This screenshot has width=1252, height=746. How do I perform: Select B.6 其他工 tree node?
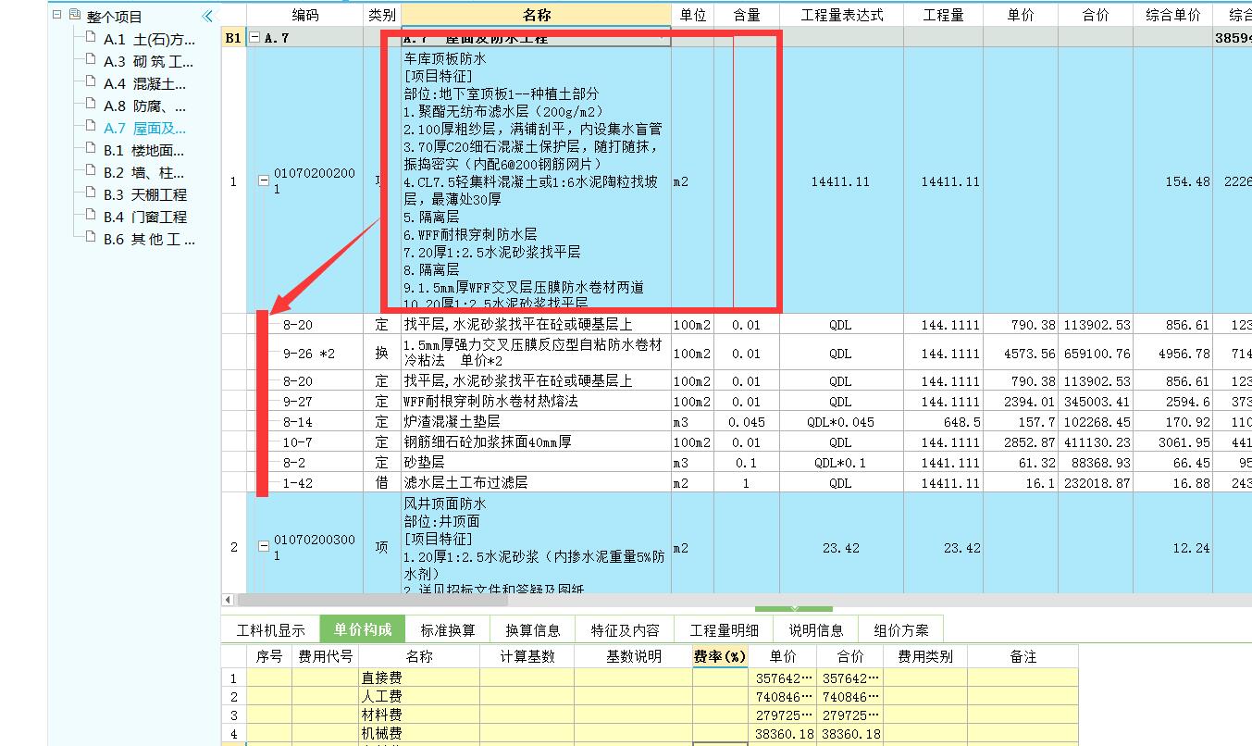pyautogui.click(x=149, y=239)
